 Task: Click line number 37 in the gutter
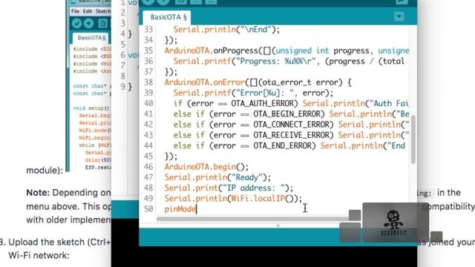pos(148,72)
